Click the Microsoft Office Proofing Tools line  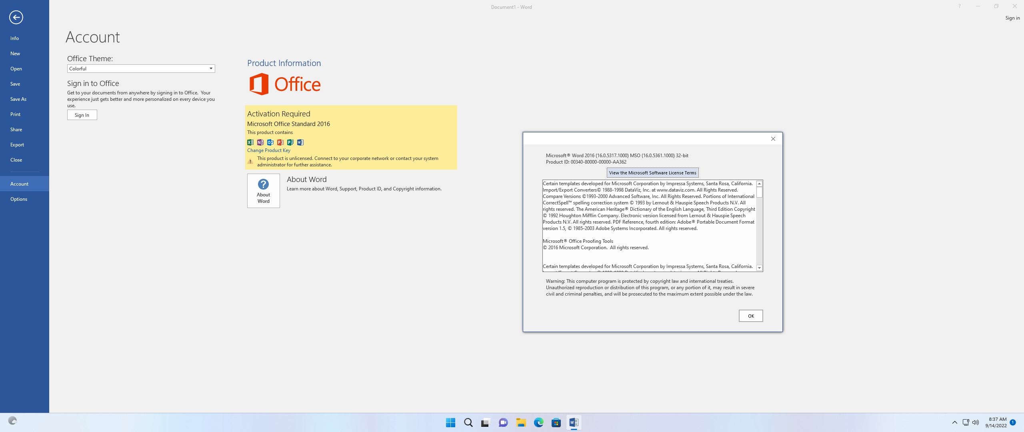tap(578, 241)
